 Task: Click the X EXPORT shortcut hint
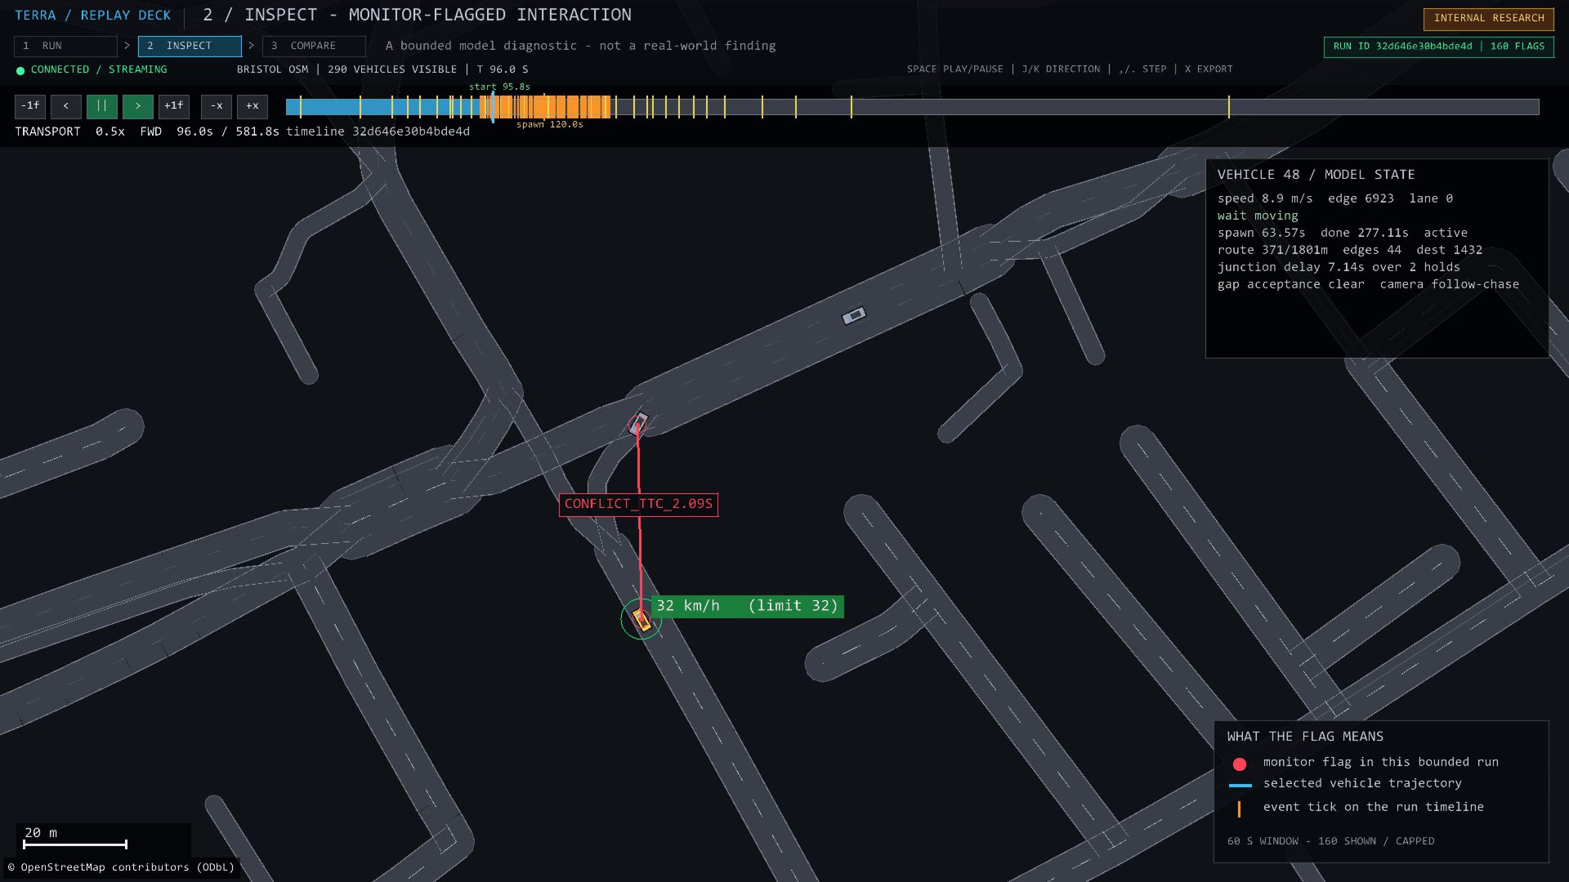pos(1209,69)
